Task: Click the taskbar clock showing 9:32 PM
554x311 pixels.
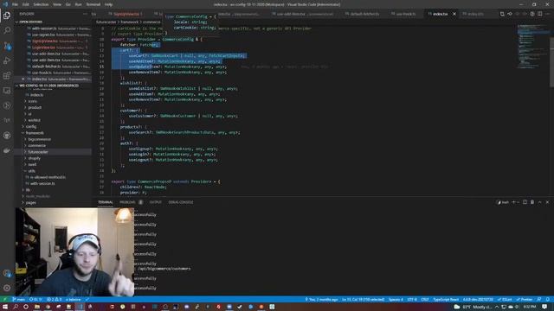Action: pyautogui.click(x=529, y=307)
